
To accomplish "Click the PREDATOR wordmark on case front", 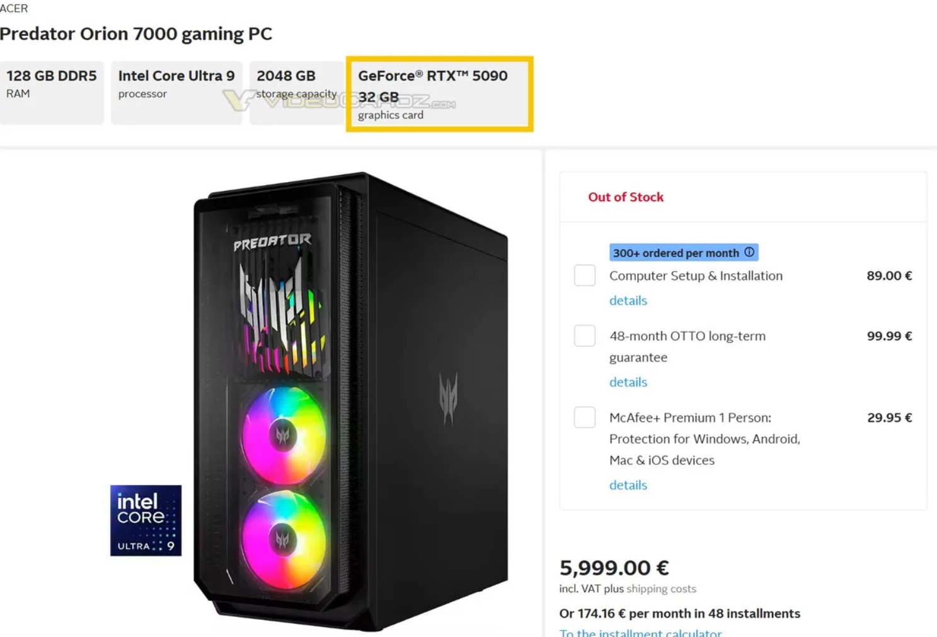I will coord(272,241).
